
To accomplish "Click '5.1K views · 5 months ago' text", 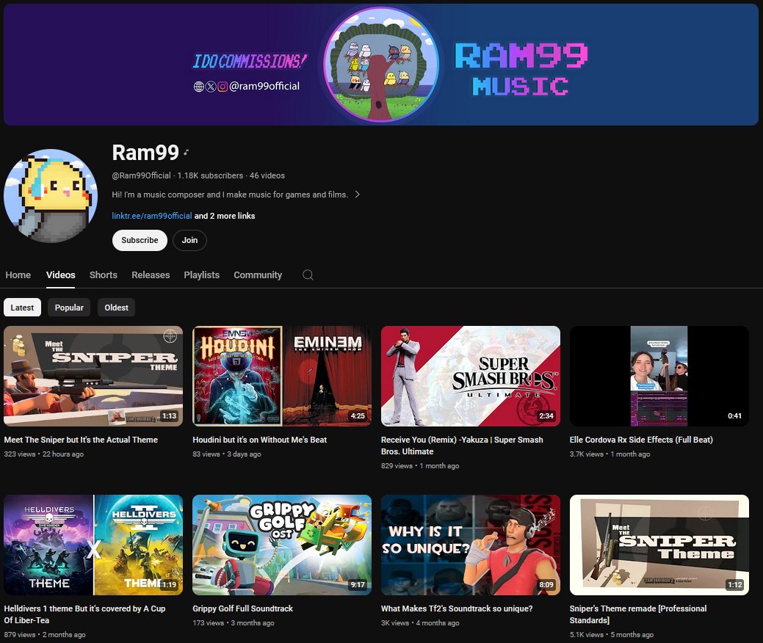I will pyautogui.click(x=612, y=635).
